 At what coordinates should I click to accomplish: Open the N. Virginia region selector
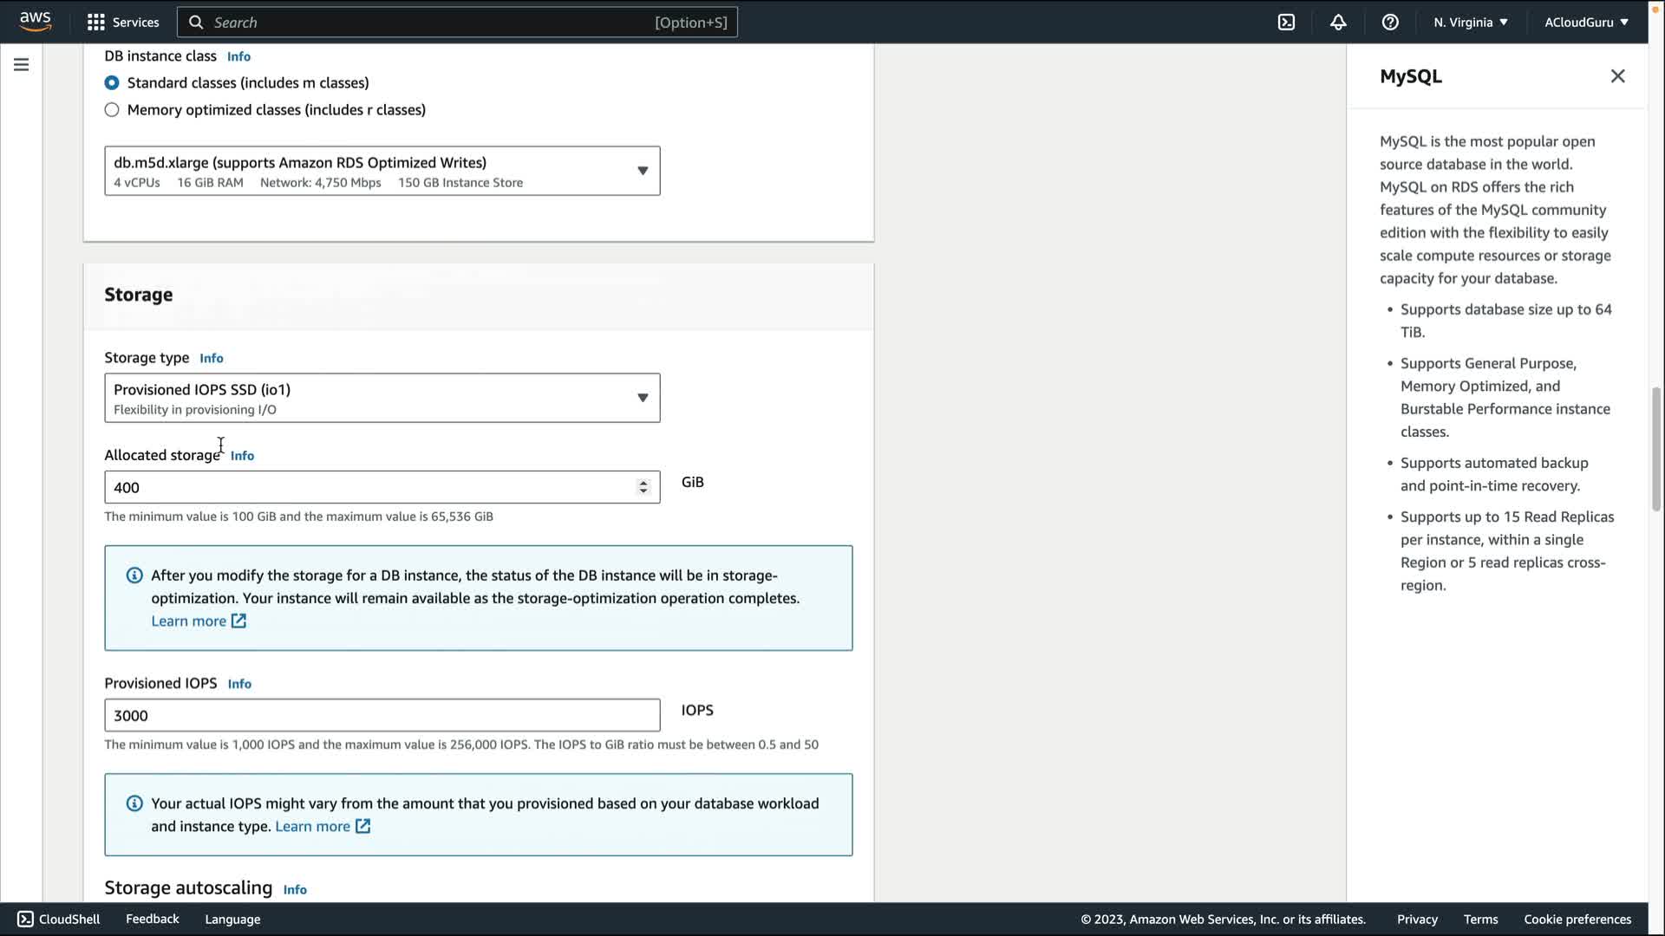point(1470,23)
